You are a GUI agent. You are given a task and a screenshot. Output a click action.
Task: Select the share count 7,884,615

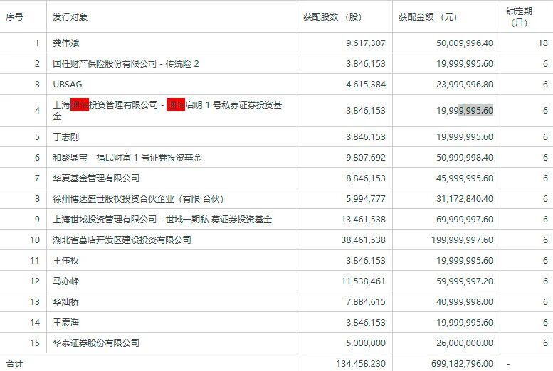tap(366, 302)
